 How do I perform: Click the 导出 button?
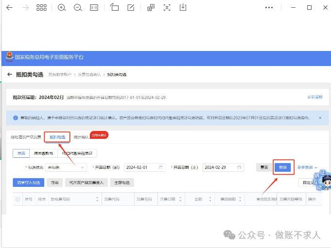click(54, 182)
